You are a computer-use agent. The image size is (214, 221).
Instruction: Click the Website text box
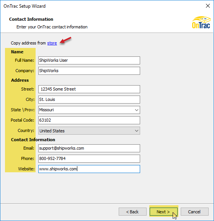(x=89, y=169)
